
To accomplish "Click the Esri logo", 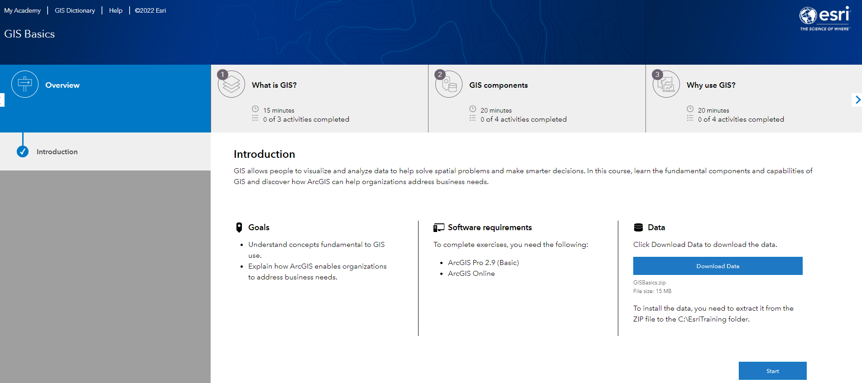I will (825, 19).
